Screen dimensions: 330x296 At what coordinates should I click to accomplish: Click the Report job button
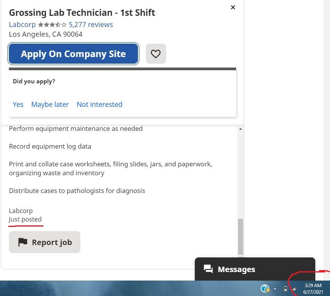[44, 242]
